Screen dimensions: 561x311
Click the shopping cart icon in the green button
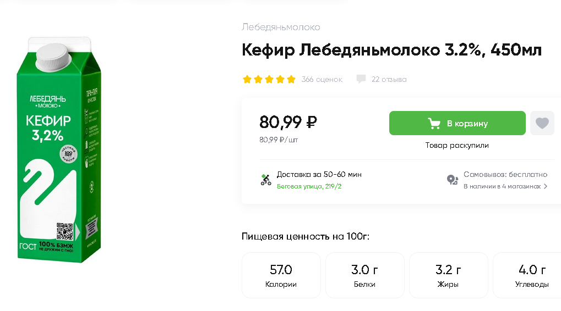tap(434, 124)
